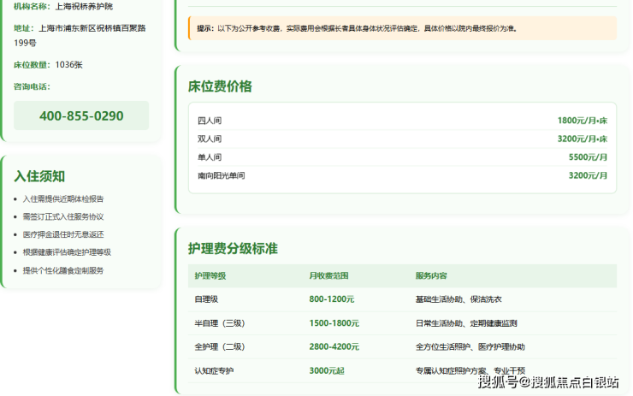
Task: Click the 南向阳光单间 row label
Action: pos(221,175)
